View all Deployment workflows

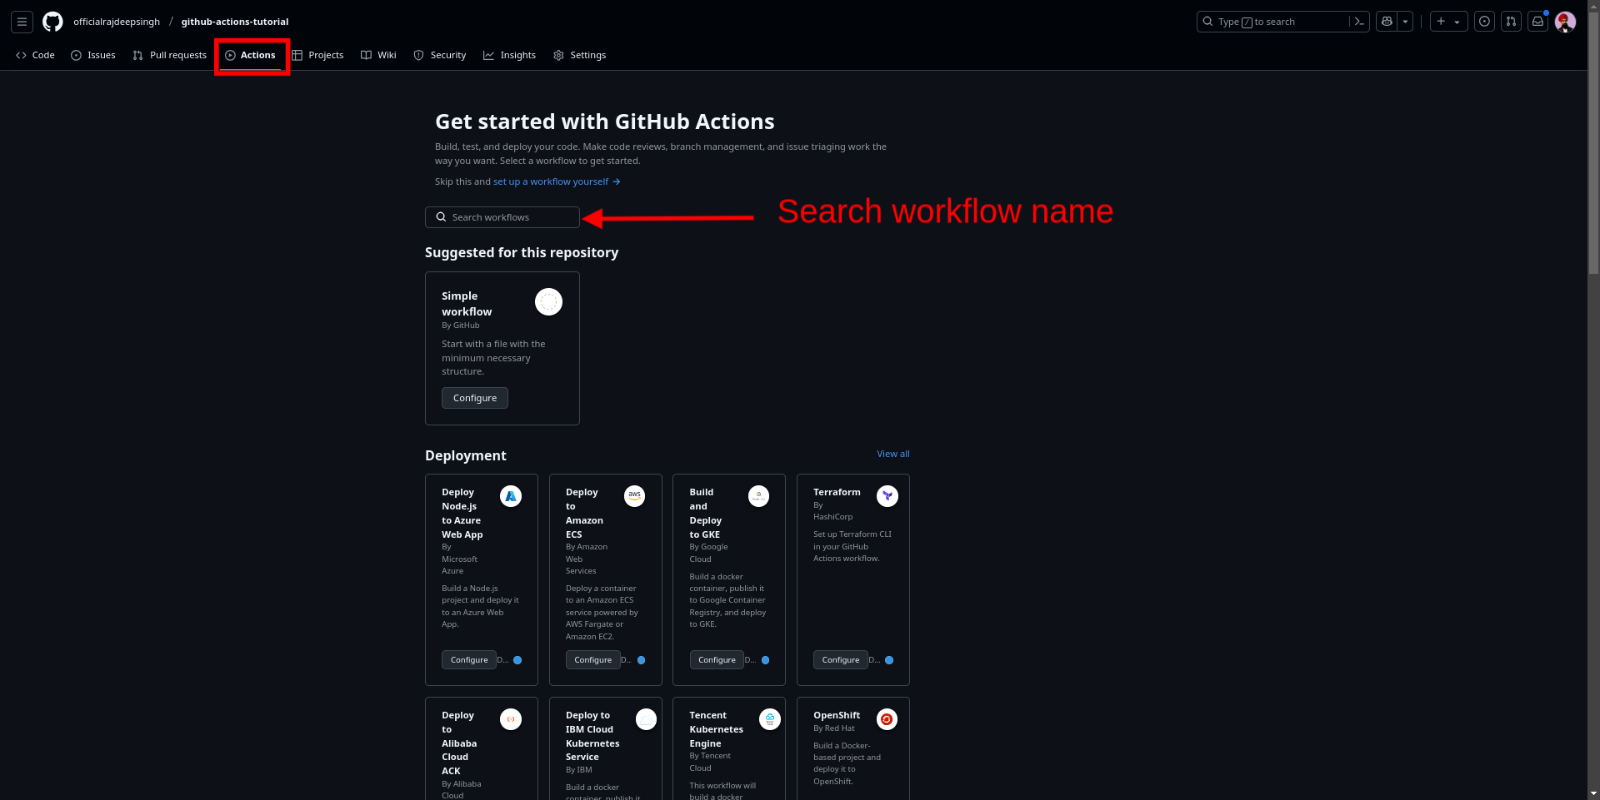tap(893, 454)
